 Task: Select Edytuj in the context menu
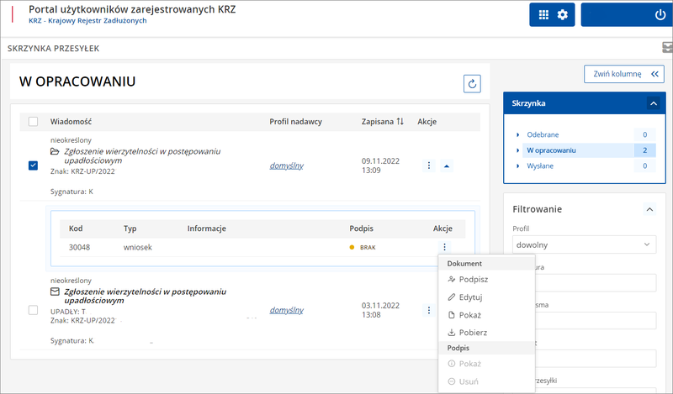(471, 297)
